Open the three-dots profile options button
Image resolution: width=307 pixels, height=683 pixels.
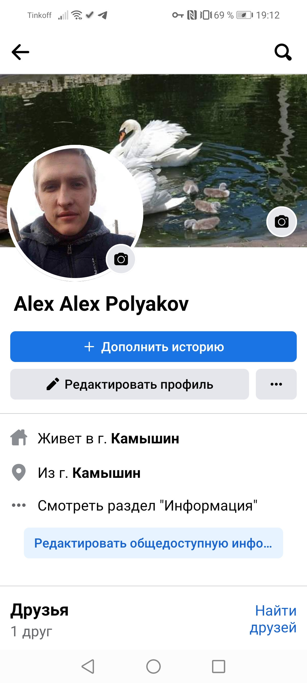pyautogui.click(x=276, y=384)
